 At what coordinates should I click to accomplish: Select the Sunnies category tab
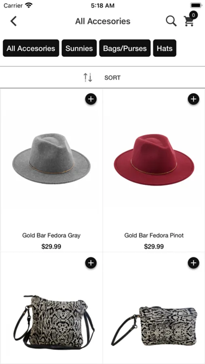[79, 48]
